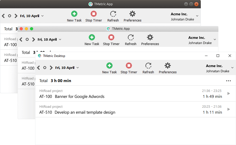The image size is (236, 145).
Task: Open the three-dot options menu beside Total
Action: click(x=228, y=81)
